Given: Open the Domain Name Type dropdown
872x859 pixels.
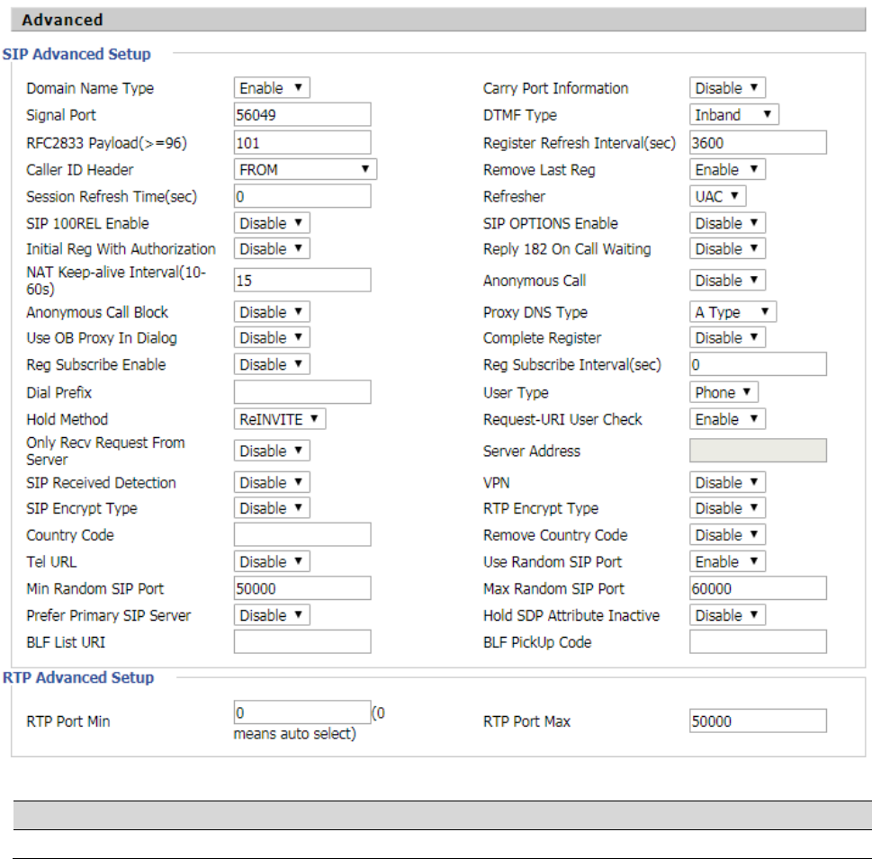Looking at the screenshot, I should pos(272,88).
